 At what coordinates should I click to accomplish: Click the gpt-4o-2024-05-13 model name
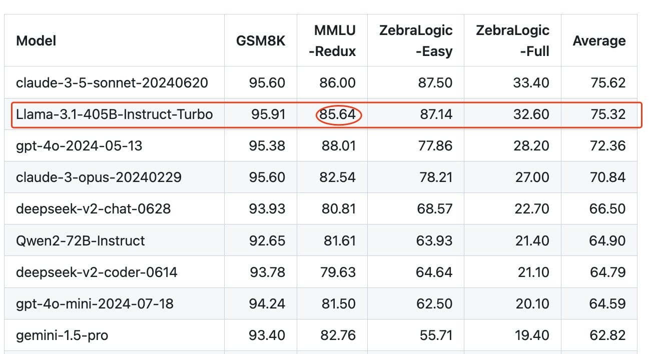(x=79, y=145)
